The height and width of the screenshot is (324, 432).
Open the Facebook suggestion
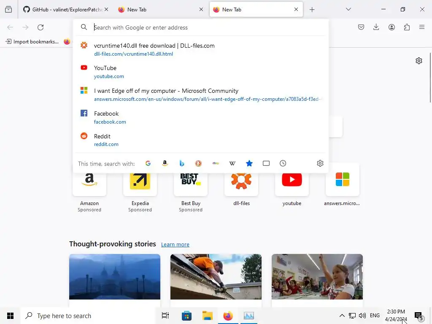click(x=201, y=117)
